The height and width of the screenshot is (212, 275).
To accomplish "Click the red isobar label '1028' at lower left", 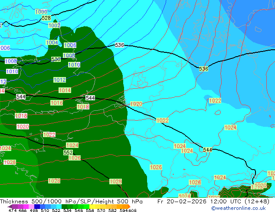I will (x=54, y=181).
